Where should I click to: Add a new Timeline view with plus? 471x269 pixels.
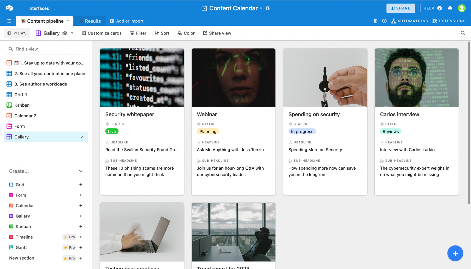point(81,237)
